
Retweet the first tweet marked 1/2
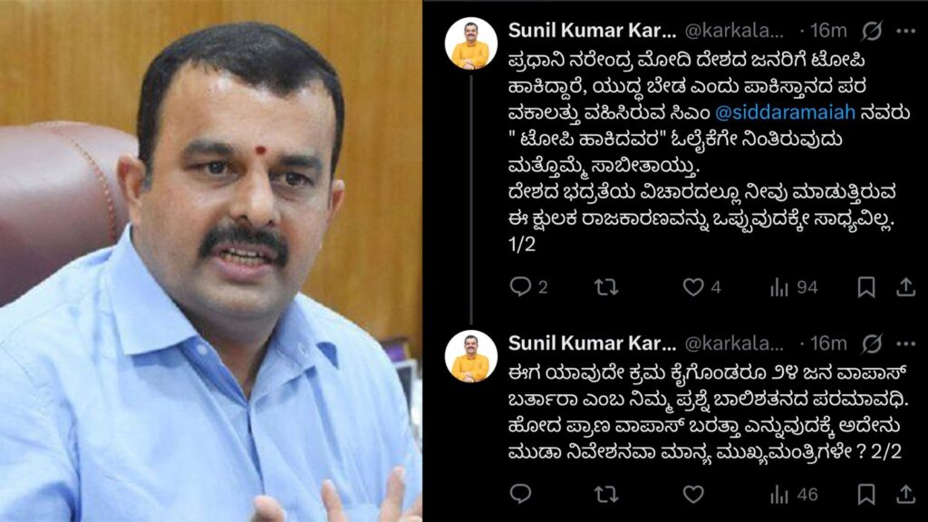[606, 287]
